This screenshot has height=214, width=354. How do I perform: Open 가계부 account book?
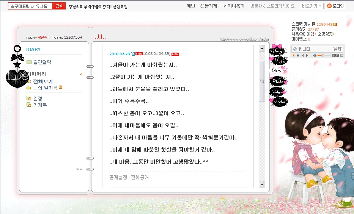[40, 105]
